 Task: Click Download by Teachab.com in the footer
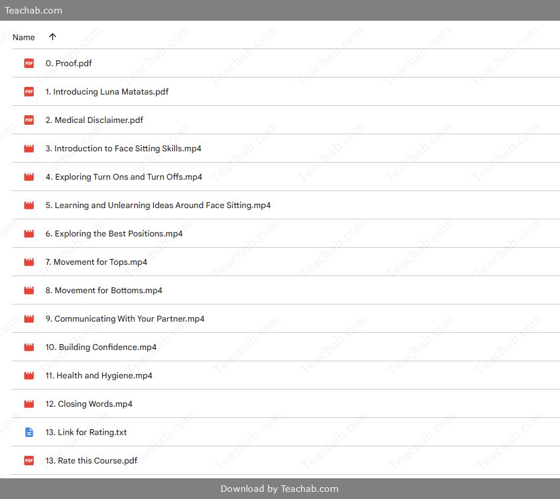pyautogui.click(x=280, y=488)
